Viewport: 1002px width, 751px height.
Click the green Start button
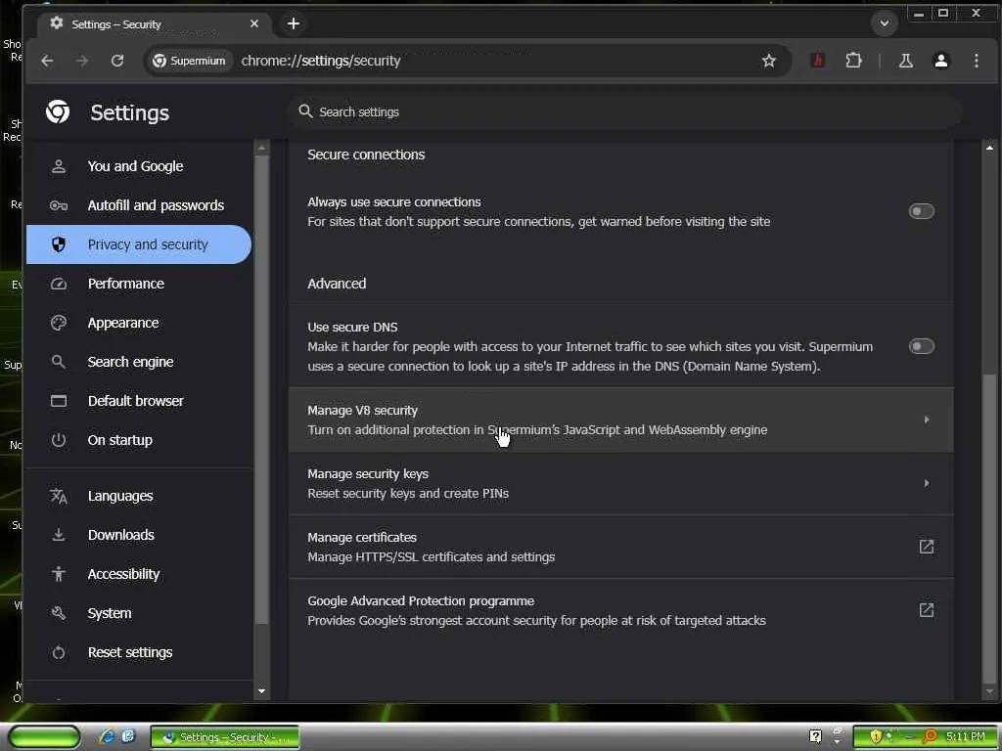pyautogui.click(x=45, y=737)
